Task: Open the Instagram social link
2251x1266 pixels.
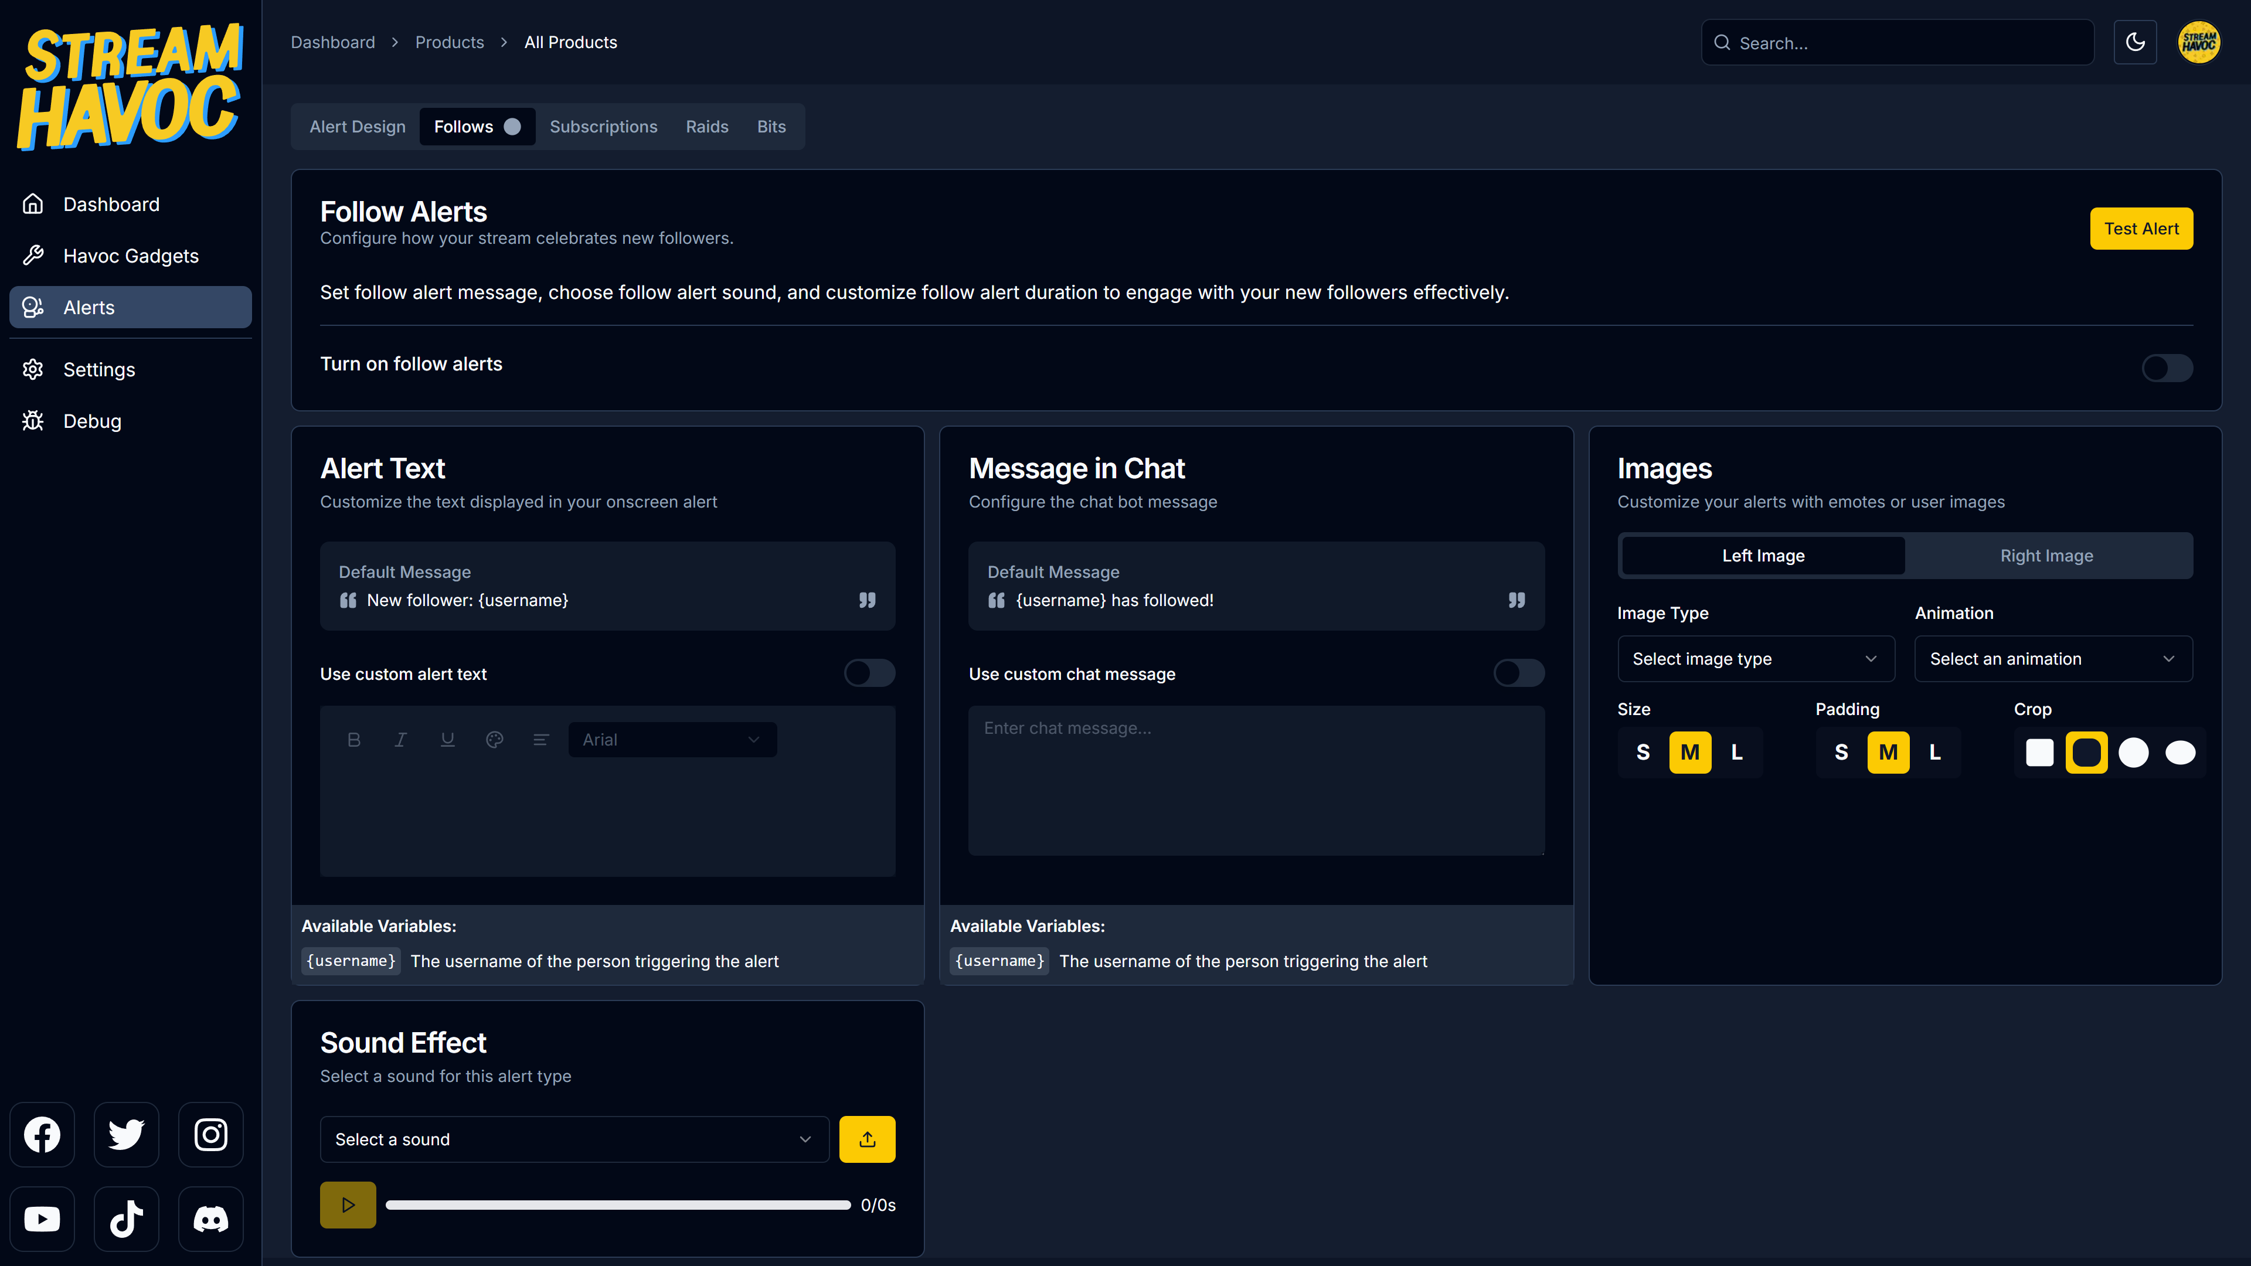Action: click(210, 1134)
